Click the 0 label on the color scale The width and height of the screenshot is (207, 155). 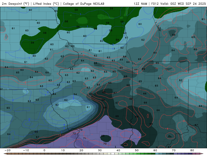click(44, 150)
